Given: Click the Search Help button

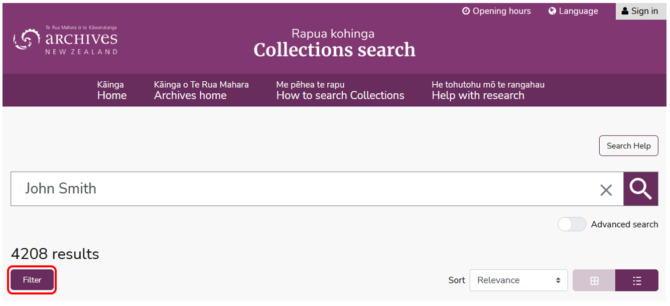Looking at the screenshot, I should pyautogui.click(x=628, y=146).
